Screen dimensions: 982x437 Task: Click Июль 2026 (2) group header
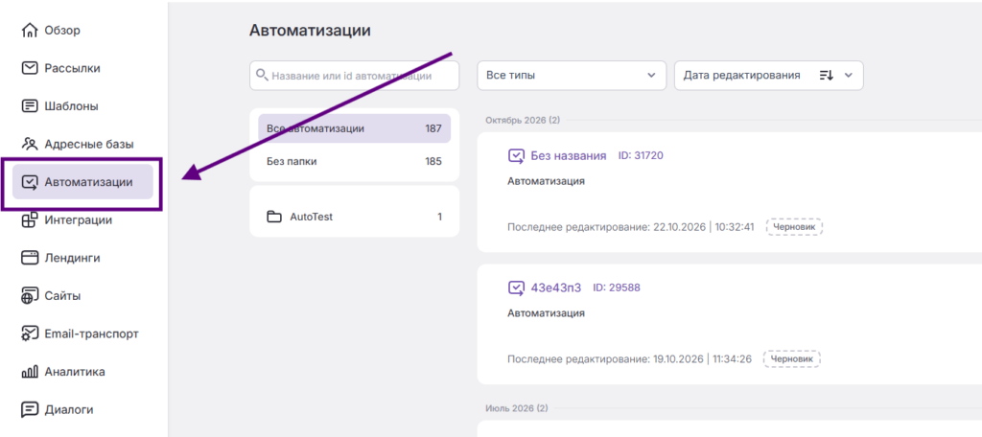(516, 409)
